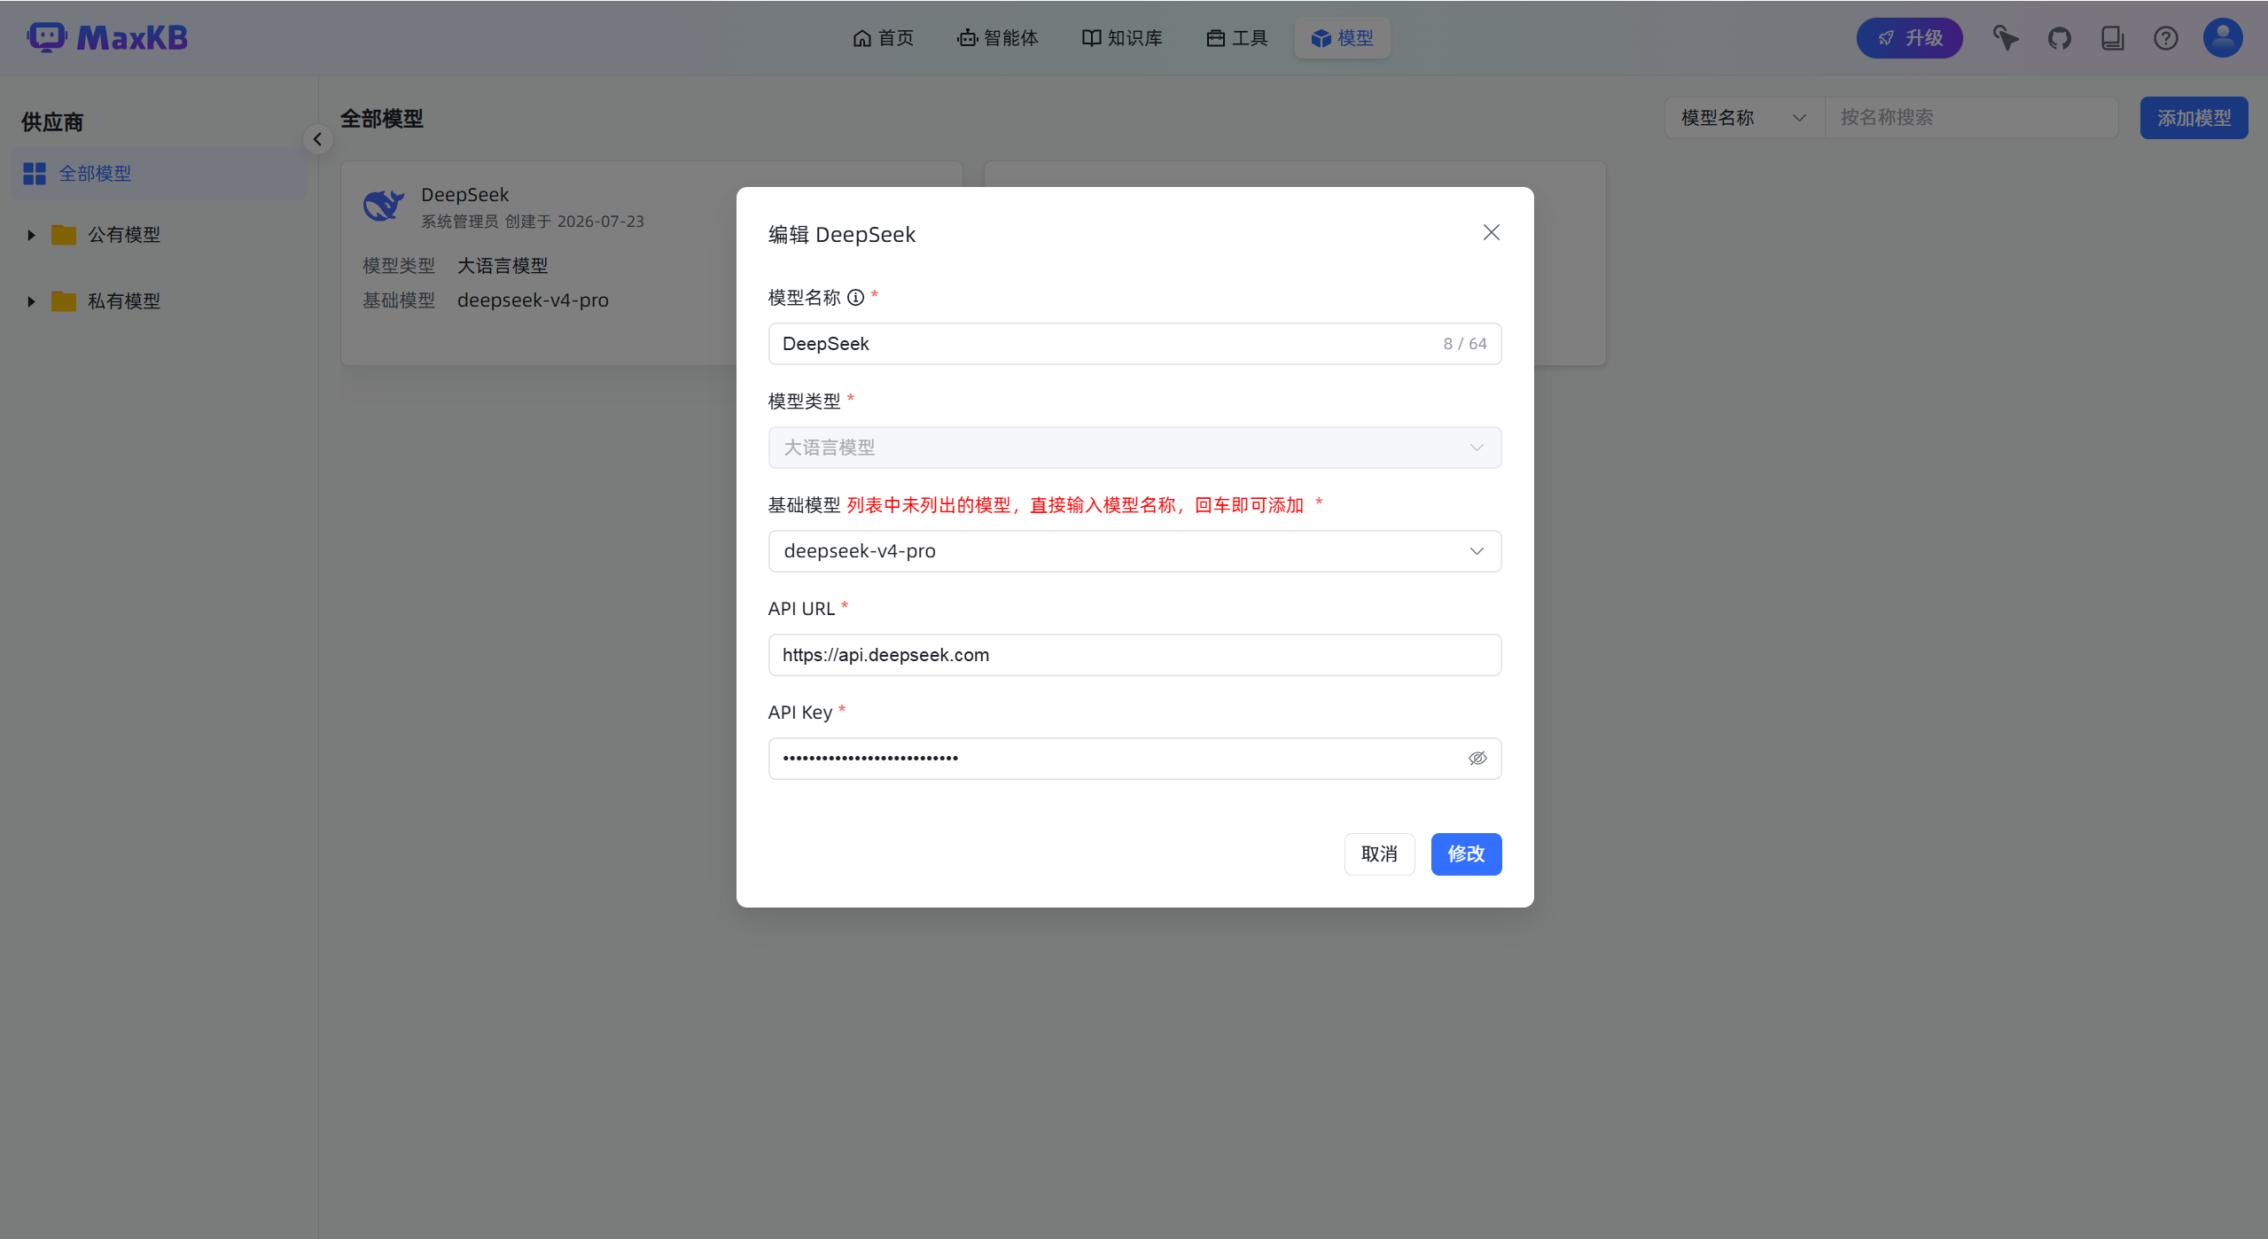This screenshot has width=2268, height=1239.
Task: Open the 工具 tab
Action: [x=1237, y=38]
